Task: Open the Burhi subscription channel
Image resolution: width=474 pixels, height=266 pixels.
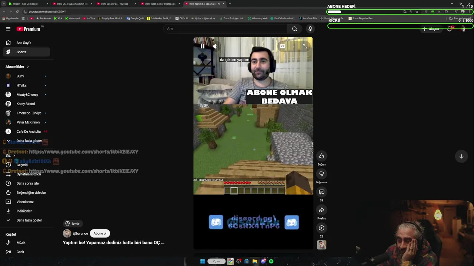Action: click(26, 76)
